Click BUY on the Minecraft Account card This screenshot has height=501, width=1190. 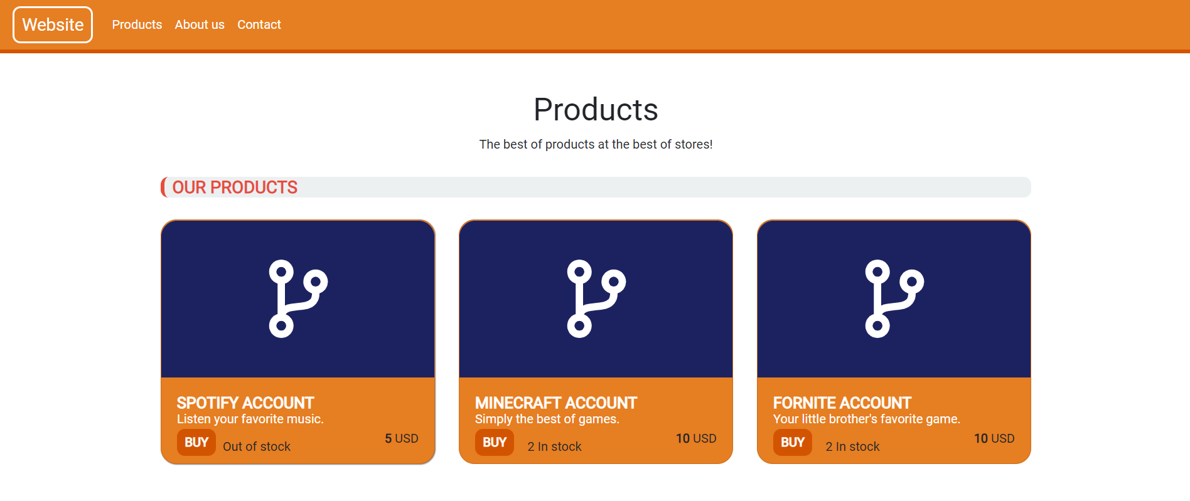[494, 442]
